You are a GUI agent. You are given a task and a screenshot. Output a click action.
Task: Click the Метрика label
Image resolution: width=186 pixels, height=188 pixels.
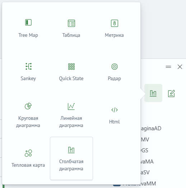(x=114, y=35)
